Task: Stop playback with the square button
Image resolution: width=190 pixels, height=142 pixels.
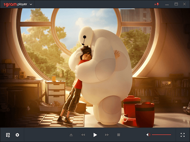Action: [x=119, y=135]
